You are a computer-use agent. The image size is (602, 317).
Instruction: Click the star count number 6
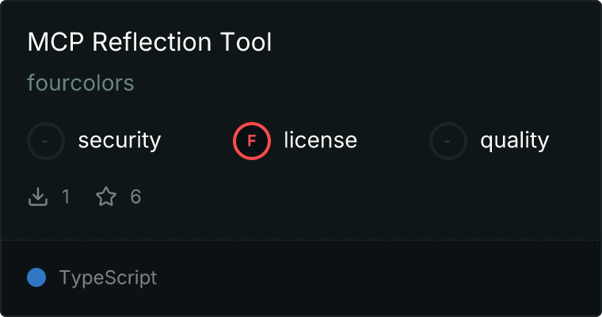click(135, 197)
